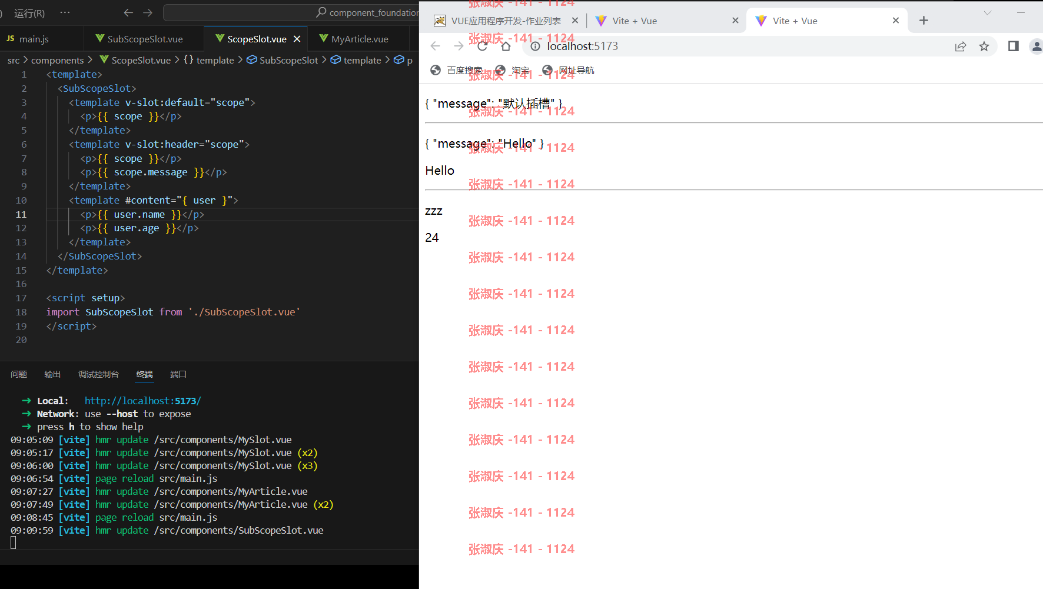Switch to the SubScopeSlot.vue editor tab

pyautogui.click(x=145, y=39)
